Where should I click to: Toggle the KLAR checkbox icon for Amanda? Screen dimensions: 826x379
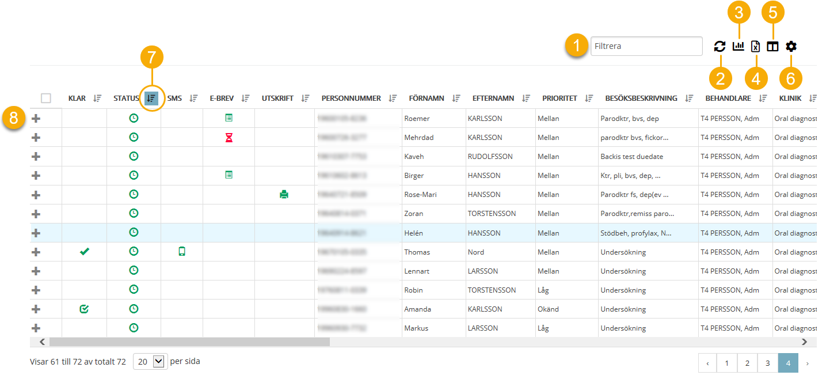[x=84, y=309]
